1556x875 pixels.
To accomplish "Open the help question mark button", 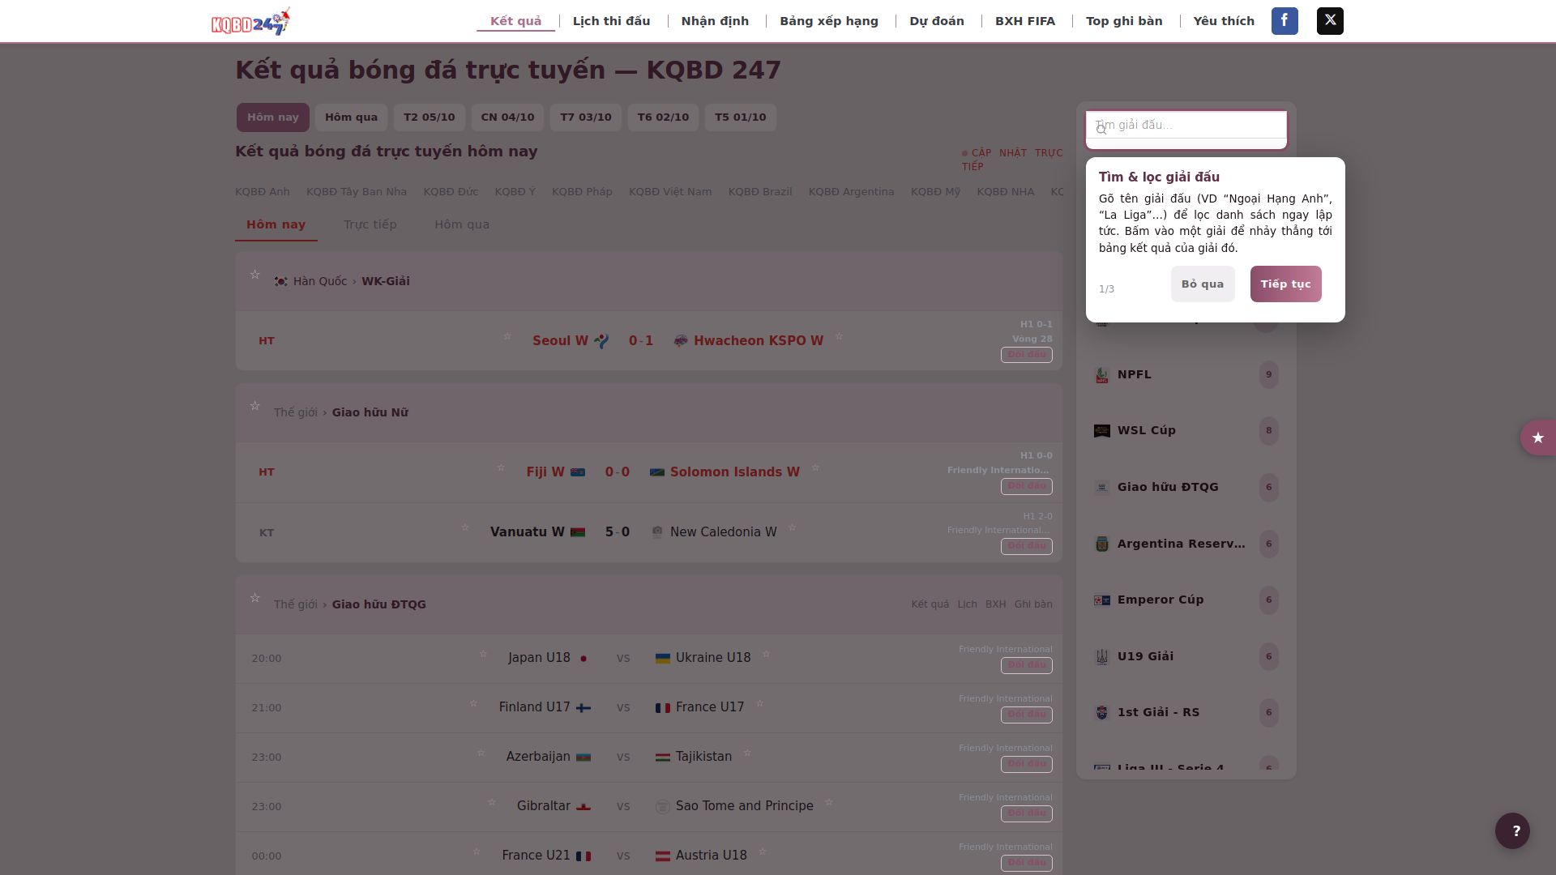I will [1512, 831].
